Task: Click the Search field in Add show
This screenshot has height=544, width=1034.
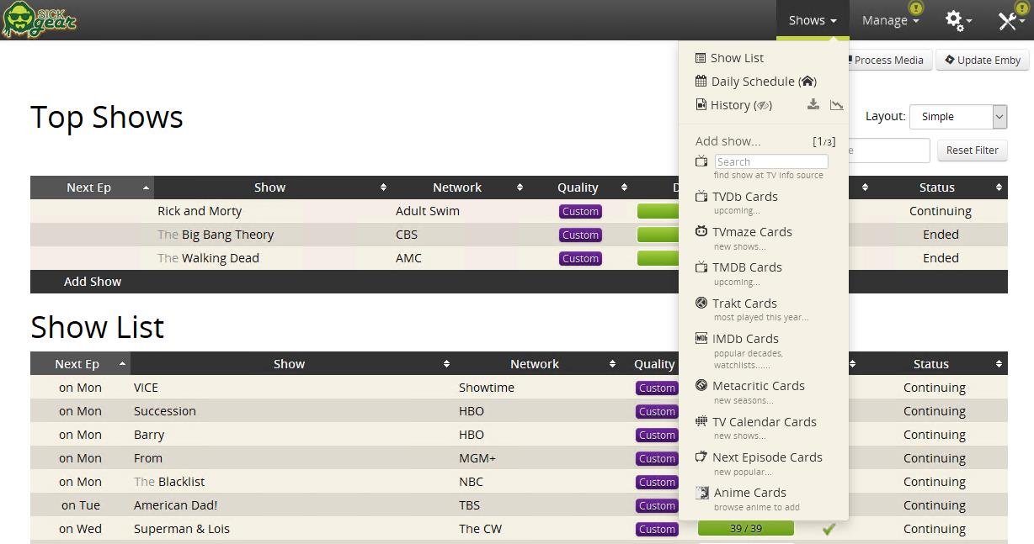Action: coord(771,161)
